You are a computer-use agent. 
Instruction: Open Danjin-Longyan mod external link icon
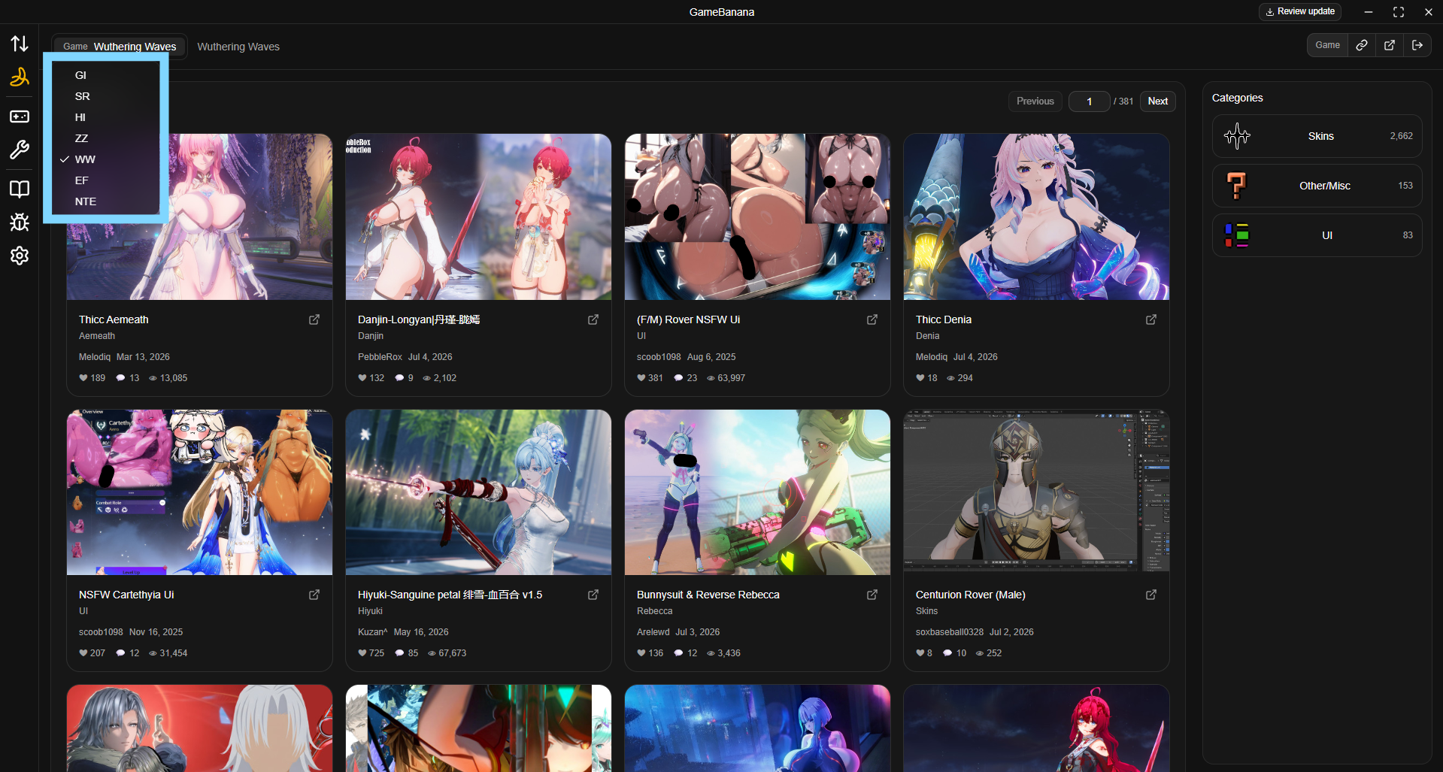click(593, 319)
